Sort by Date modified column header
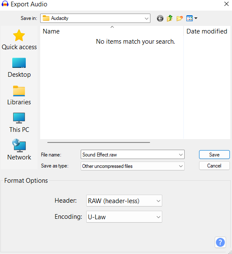 [x=207, y=31]
